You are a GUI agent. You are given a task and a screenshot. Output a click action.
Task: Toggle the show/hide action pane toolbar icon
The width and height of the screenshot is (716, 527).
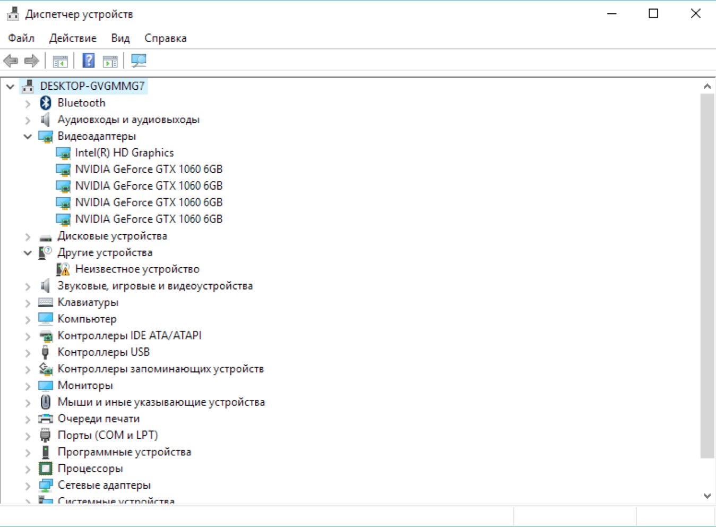point(110,61)
